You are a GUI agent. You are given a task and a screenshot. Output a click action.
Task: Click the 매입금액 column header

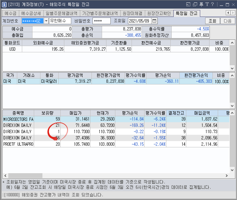[202, 113]
